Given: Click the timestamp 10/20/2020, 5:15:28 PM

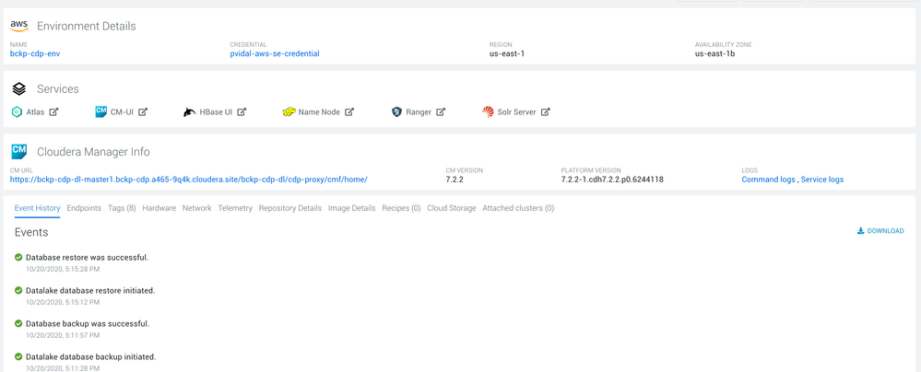Looking at the screenshot, I should [63, 269].
